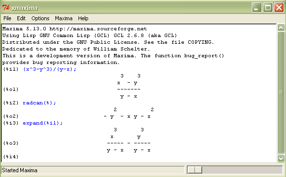The width and height of the screenshot is (286, 177).
Task: Click the xmaxima title bar app icon
Action: point(6,8)
